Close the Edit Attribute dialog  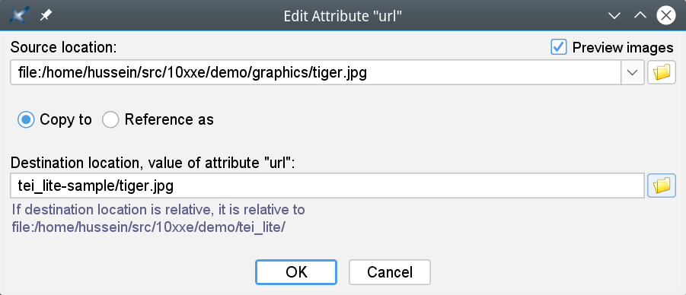pos(666,16)
